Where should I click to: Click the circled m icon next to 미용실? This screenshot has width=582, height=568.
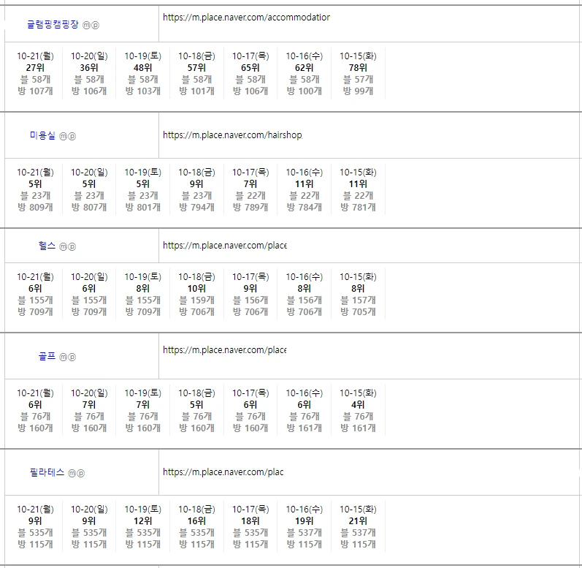63,136
